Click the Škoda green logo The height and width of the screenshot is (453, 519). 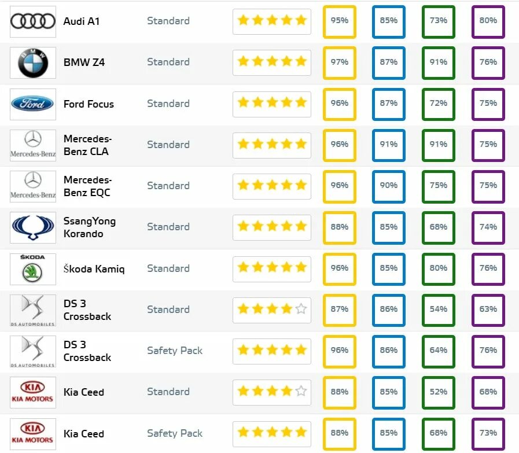coord(33,269)
